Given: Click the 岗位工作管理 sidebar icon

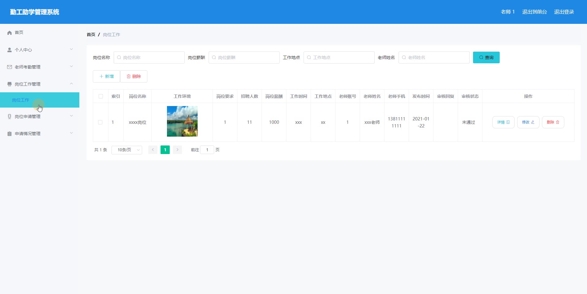Looking at the screenshot, I should click(9, 84).
